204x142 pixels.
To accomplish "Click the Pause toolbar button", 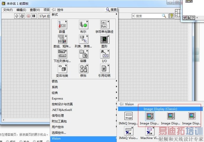I will (x=34, y=16).
